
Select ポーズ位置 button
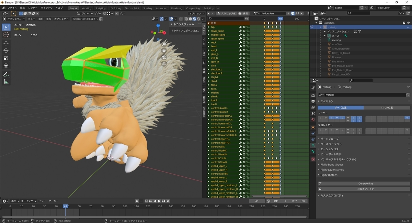pyautogui.click(x=341, y=108)
